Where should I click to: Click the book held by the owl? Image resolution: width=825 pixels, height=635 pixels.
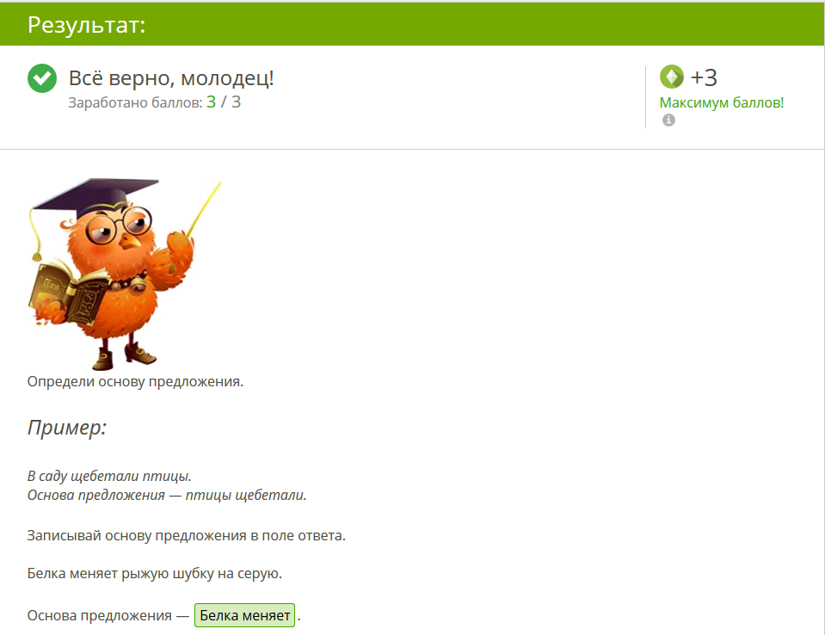(x=67, y=293)
